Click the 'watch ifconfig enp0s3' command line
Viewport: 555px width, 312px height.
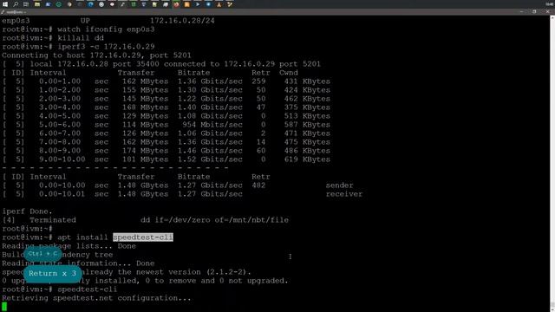tap(78, 29)
